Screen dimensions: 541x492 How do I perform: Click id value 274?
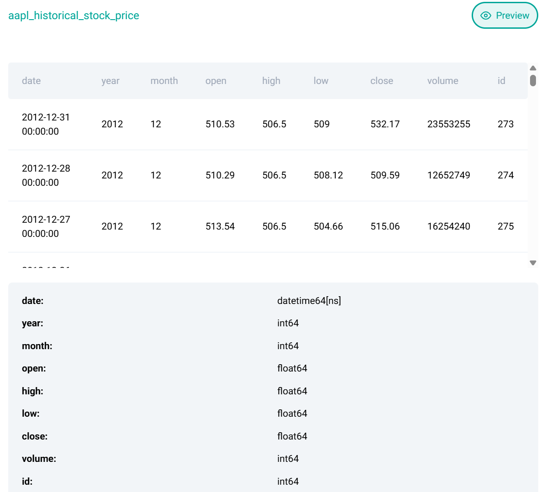point(505,175)
